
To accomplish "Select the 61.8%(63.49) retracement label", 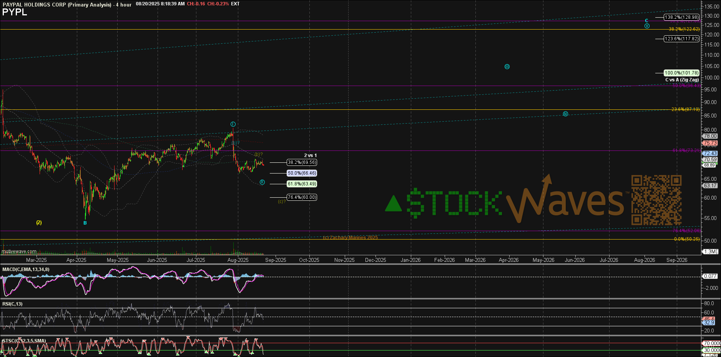I will [302, 184].
